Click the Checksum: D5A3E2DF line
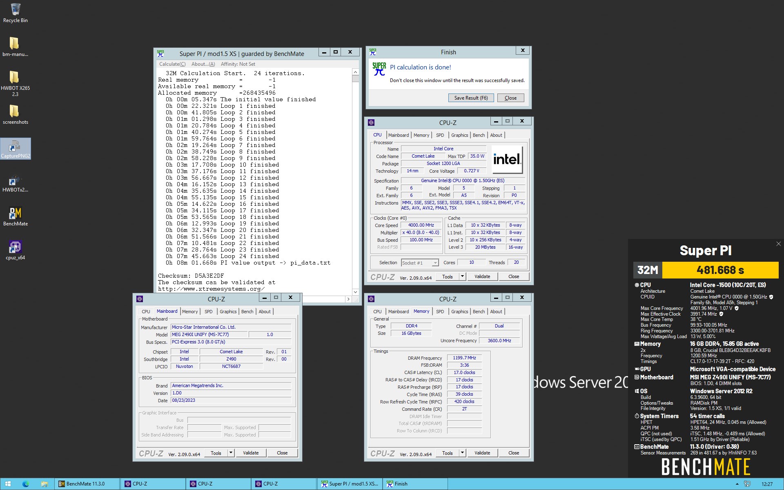Screen dimensions: 784x490 click(x=191, y=276)
